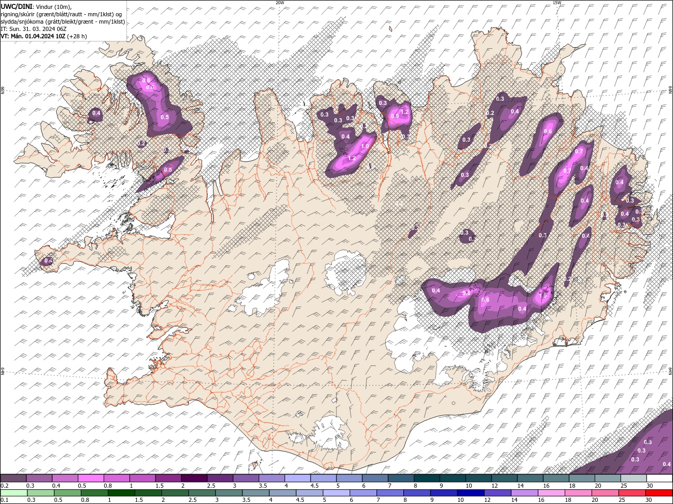
Task: Select the upper legend swatch between 0.3 and 0.4
Action: (39, 478)
